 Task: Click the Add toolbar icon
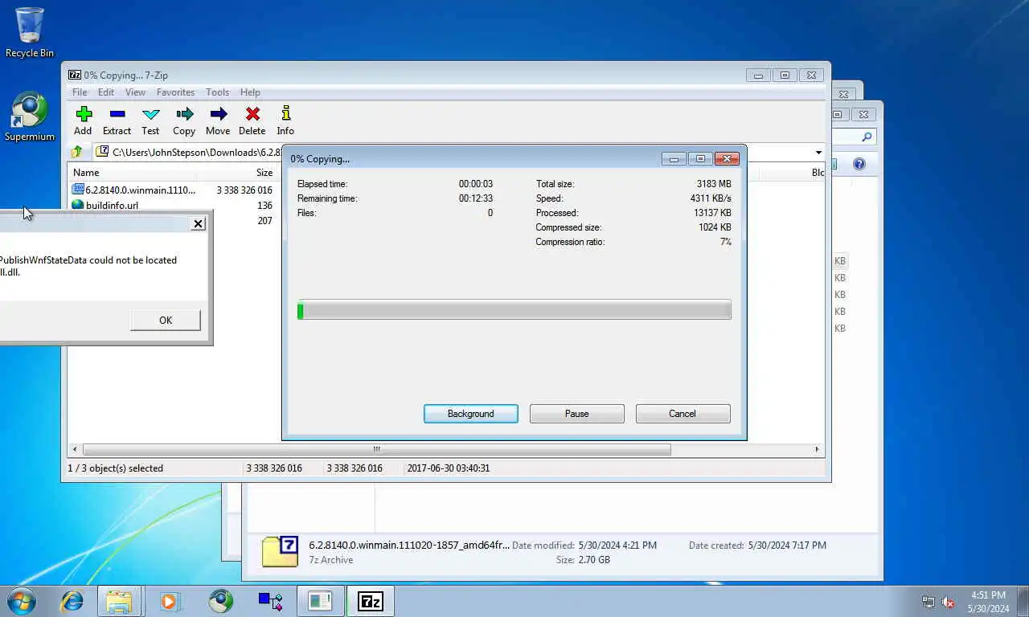coord(83,121)
